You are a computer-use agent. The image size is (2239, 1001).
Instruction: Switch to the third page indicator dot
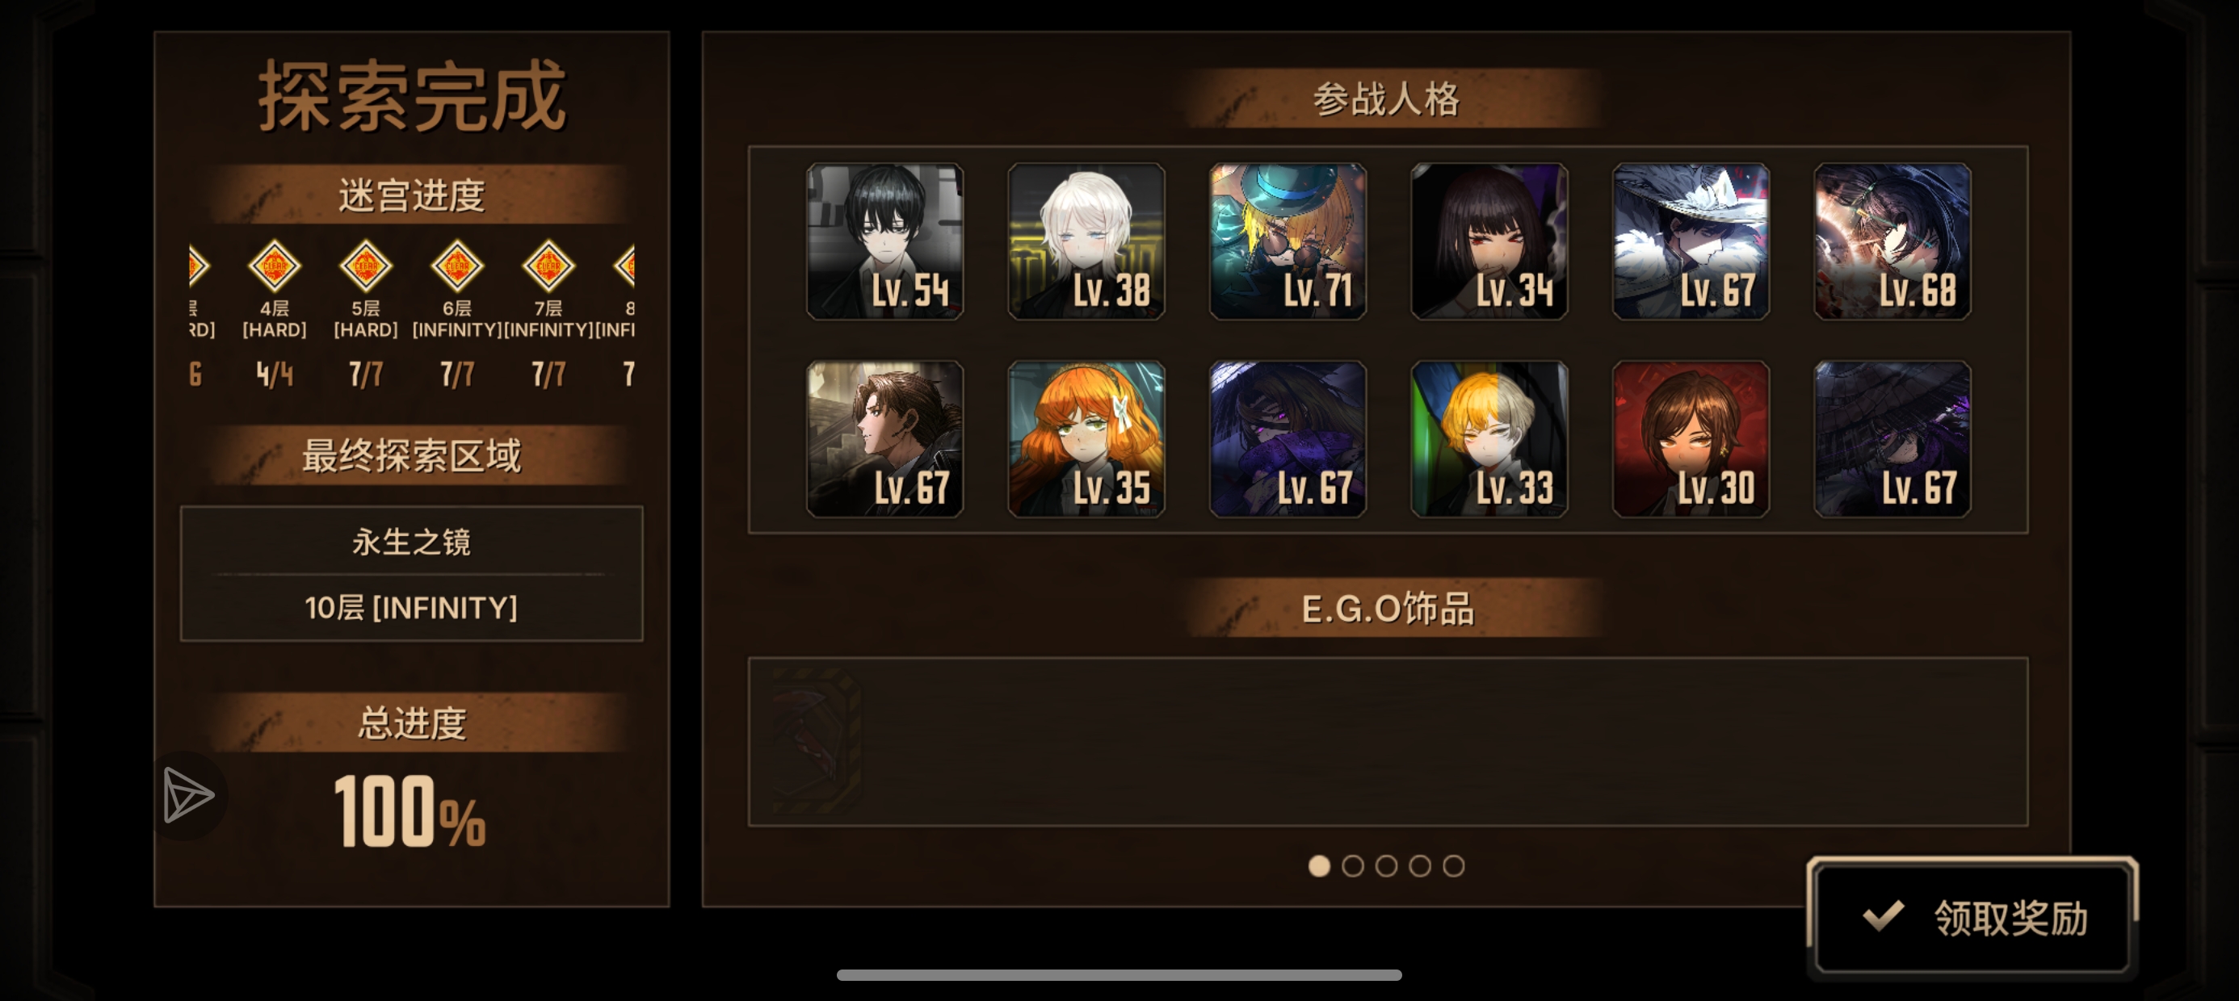click(1386, 865)
